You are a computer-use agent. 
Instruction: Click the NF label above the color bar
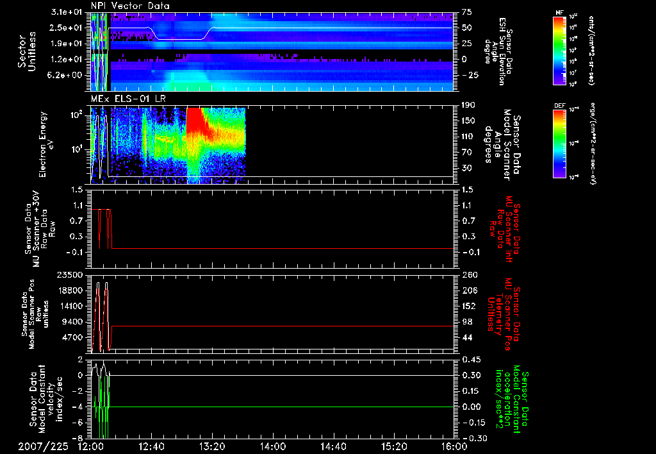pos(559,13)
